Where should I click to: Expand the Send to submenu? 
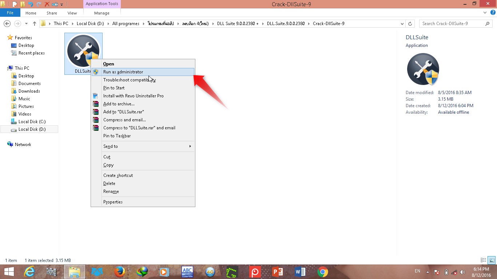pos(143,146)
